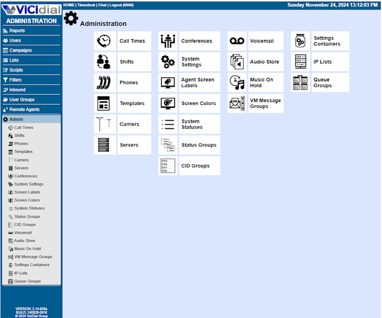Open Phones in the Admin submenu
This screenshot has width=382, height=318.
(x=21, y=144)
